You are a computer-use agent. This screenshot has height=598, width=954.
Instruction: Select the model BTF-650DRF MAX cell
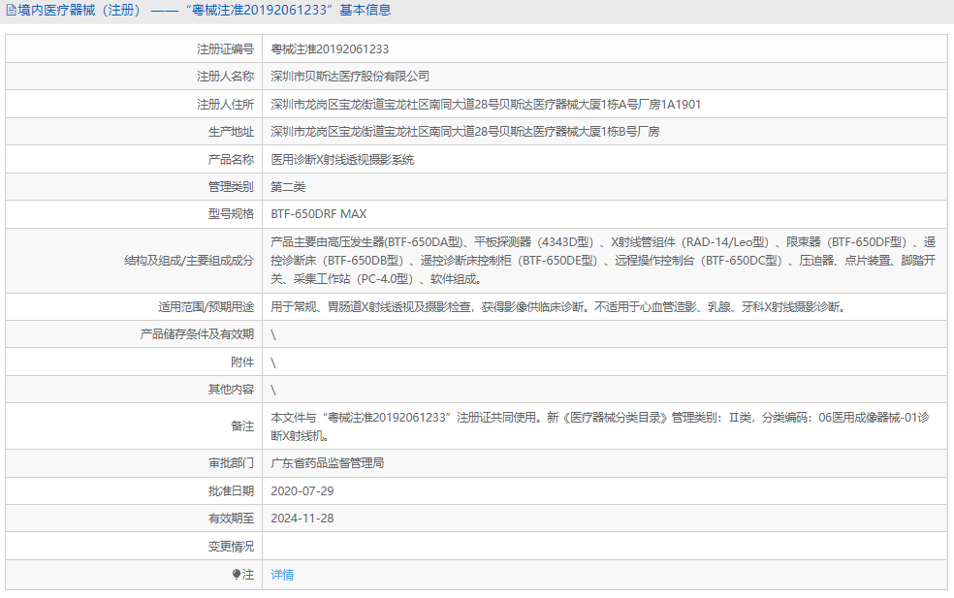[x=317, y=213]
